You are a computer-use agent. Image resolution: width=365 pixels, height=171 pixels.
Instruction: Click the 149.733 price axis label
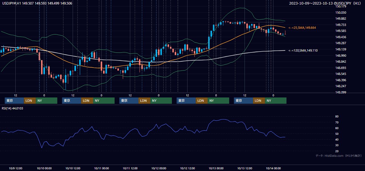point(341,25)
